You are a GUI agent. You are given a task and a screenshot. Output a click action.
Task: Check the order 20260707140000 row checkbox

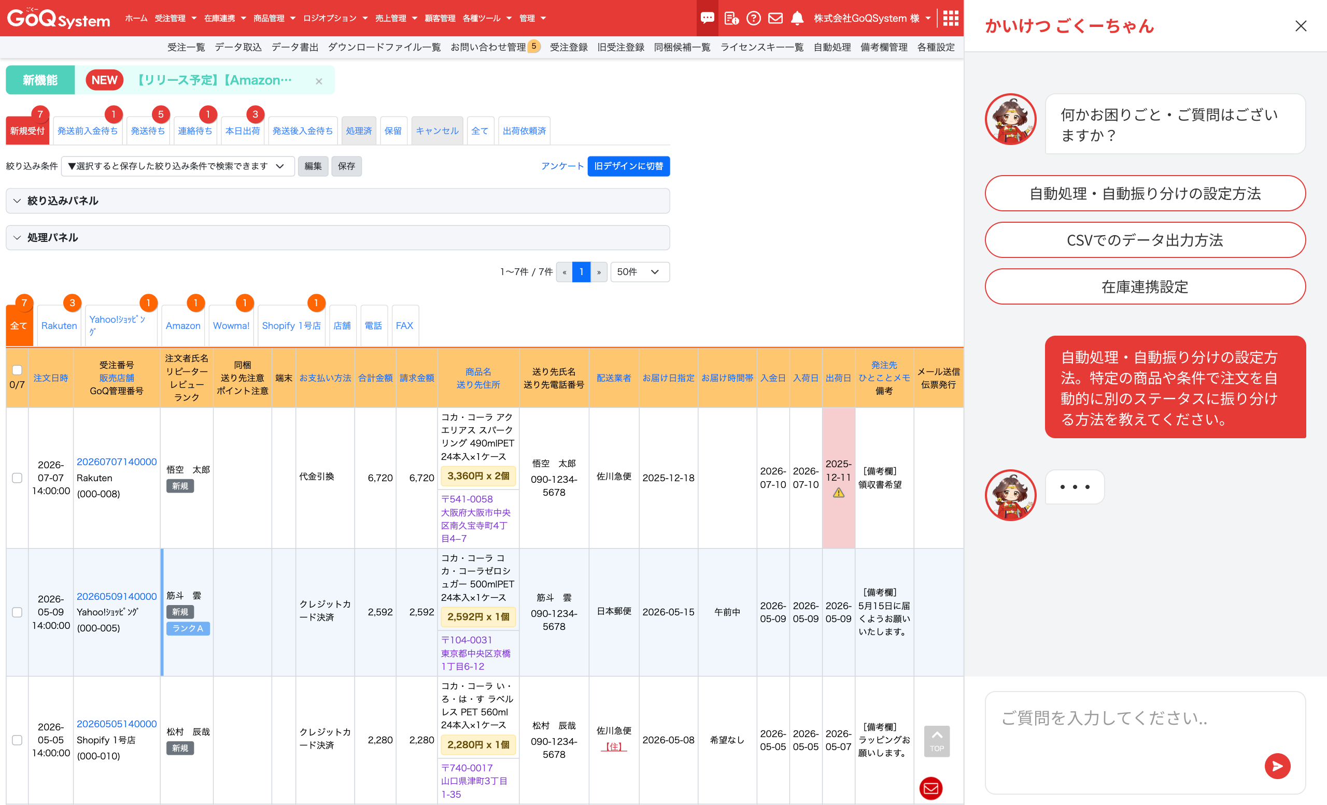17,478
